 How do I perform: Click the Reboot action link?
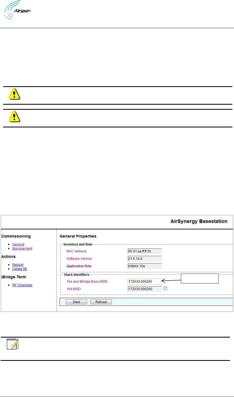pos(18,265)
